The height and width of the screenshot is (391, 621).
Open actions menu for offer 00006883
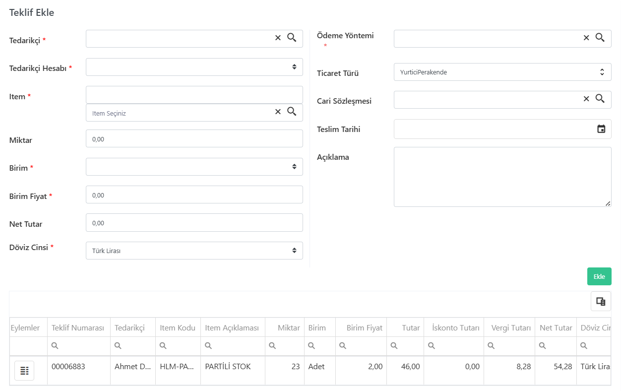point(24,371)
